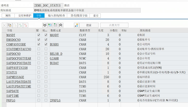Check the initial-values checkbox for LASTUPDATEDATE

46,82
